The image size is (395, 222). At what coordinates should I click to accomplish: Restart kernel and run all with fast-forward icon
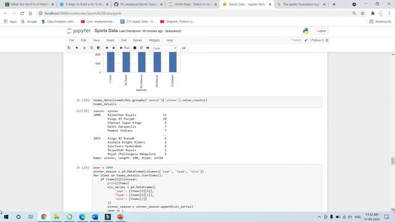coord(148,48)
